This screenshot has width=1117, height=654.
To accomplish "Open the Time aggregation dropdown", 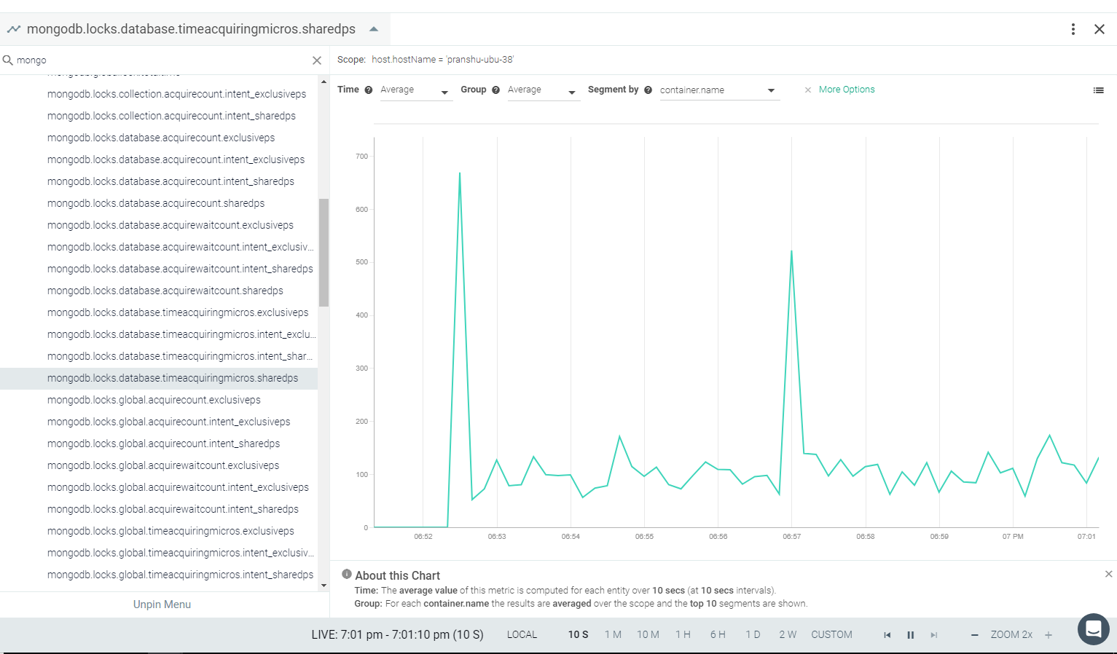I will click(x=416, y=90).
